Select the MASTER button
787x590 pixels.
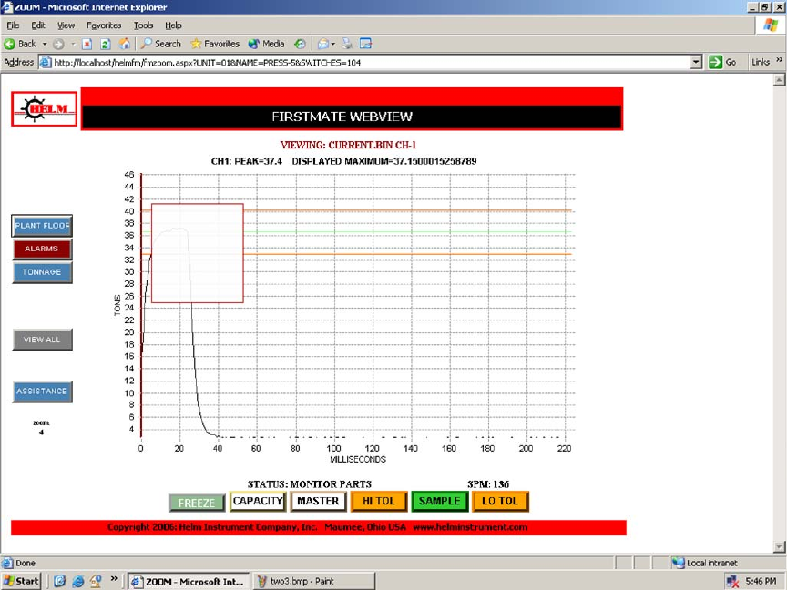click(x=318, y=501)
